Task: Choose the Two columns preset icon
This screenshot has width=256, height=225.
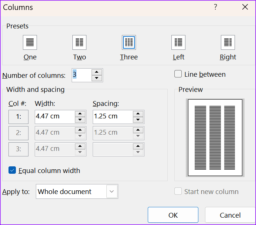Action: (79, 42)
